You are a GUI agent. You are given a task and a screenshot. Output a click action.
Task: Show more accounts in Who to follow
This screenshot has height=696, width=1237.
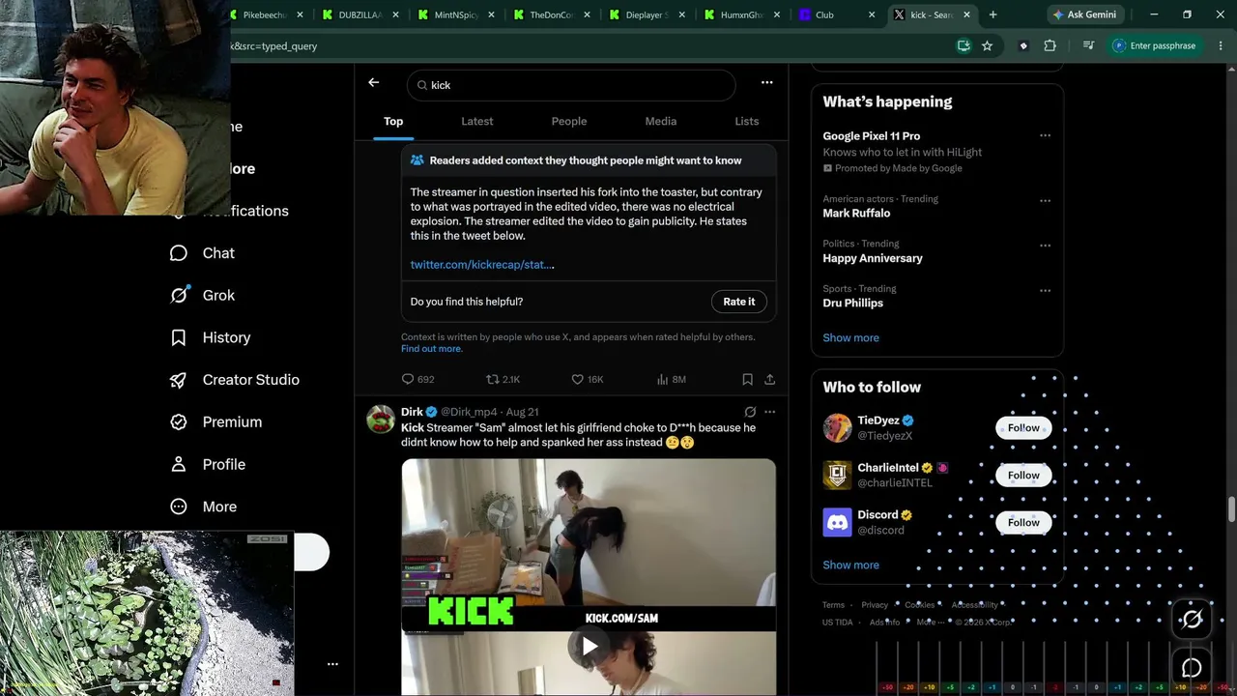pyautogui.click(x=850, y=565)
